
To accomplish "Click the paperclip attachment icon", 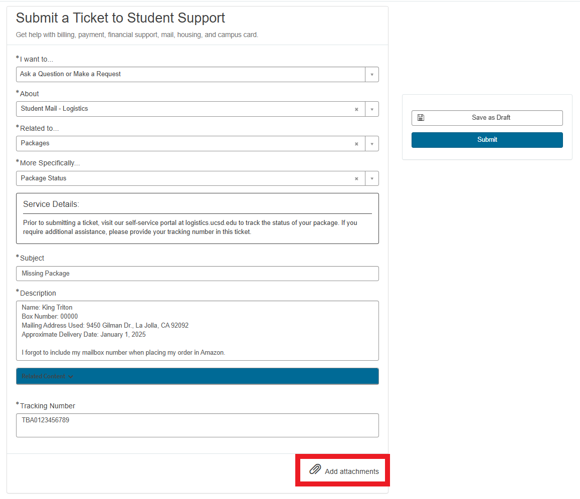I will (315, 469).
